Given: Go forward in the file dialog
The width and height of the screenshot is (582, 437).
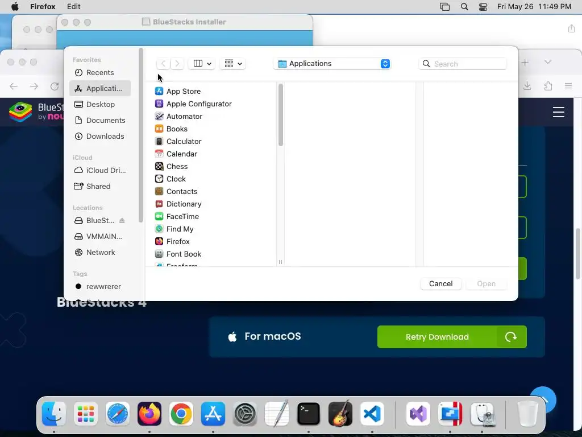Looking at the screenshot, I should [x=177, y=64].
